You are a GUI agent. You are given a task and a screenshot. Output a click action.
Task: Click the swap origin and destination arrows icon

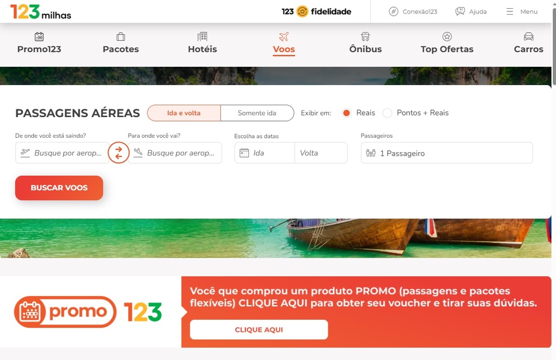[x=118, y=153]
